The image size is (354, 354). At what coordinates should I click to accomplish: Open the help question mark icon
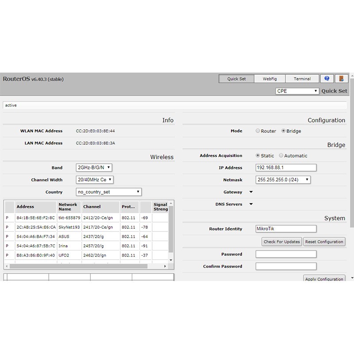tap(327, 79)
